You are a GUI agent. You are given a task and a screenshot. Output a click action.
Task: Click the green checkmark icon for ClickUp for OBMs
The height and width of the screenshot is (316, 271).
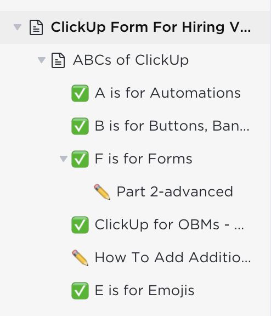80,225
